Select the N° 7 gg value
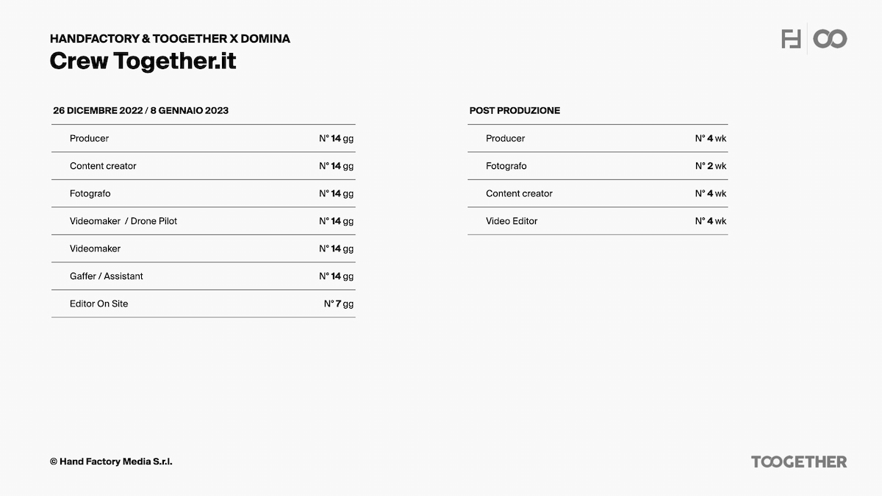This screenshot has height=496, width=882. [338, 303]
